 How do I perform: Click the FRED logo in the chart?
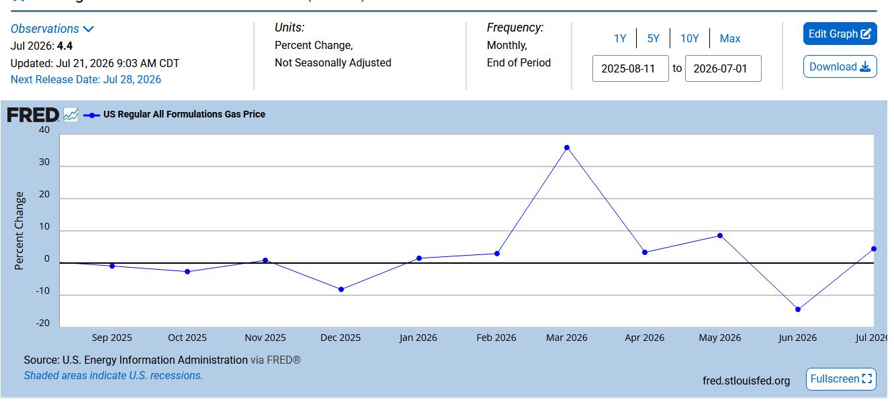[33, 115]
